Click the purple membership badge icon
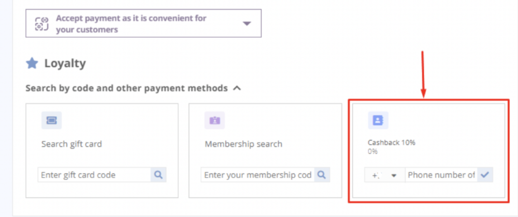 [x=215, y=120]
